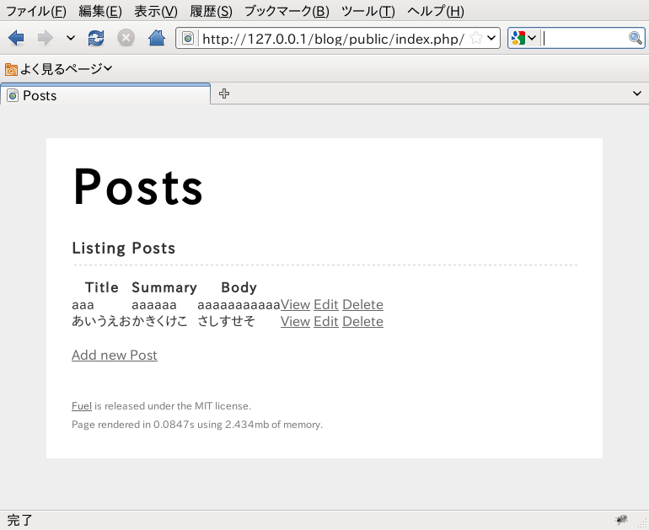Open the 編集(E) menu
This screenshot has width=649, height=530.
[100, 11]
